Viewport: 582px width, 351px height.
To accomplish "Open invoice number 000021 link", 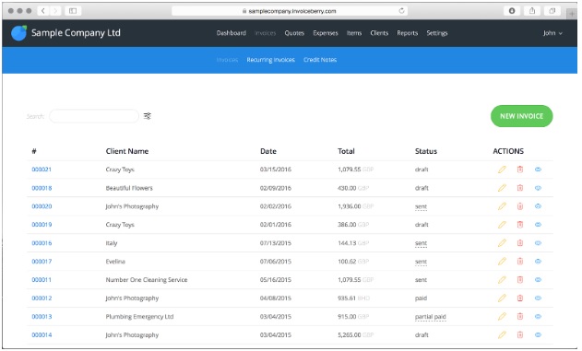I will [x=42, y=170].
